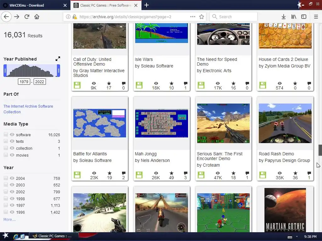Click reviews bubble on Serious Sam Demo
This screenshot has width=322, height=241.
coord(247,173)
